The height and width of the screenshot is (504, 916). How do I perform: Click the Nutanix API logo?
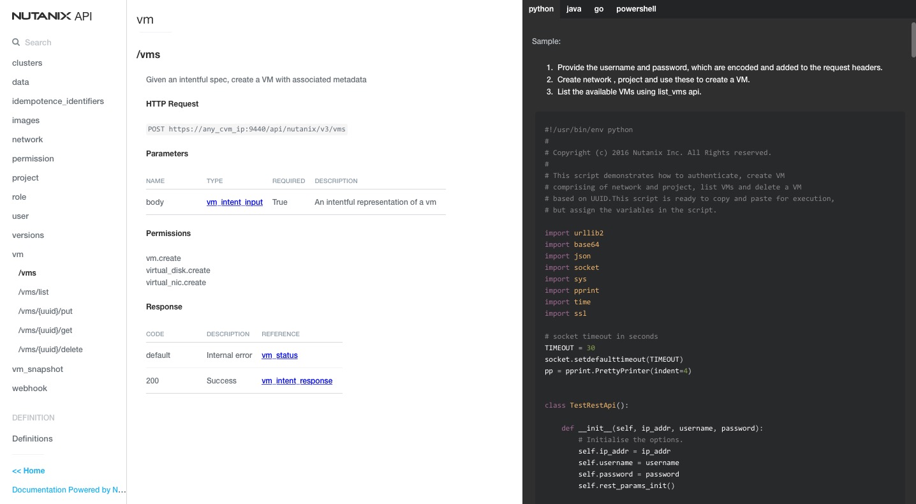point(52,17)
